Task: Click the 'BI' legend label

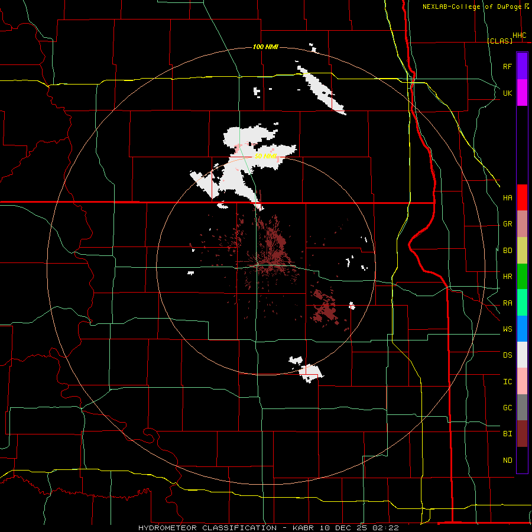Action: (x=507, y=434)
